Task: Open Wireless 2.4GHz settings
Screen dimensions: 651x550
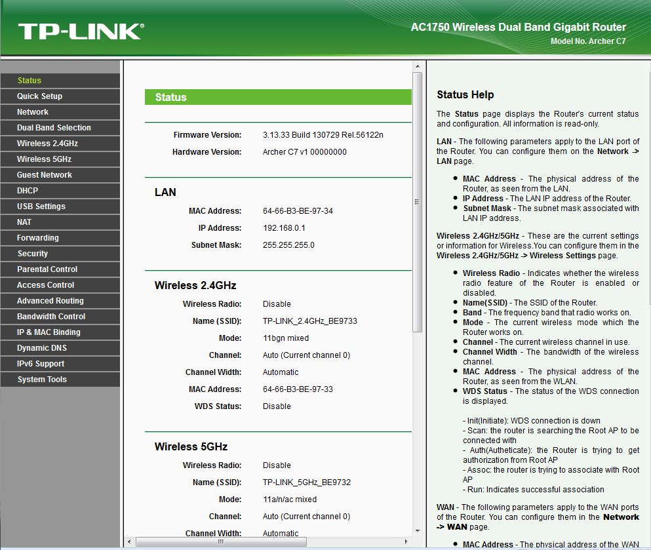Action: 60,144
